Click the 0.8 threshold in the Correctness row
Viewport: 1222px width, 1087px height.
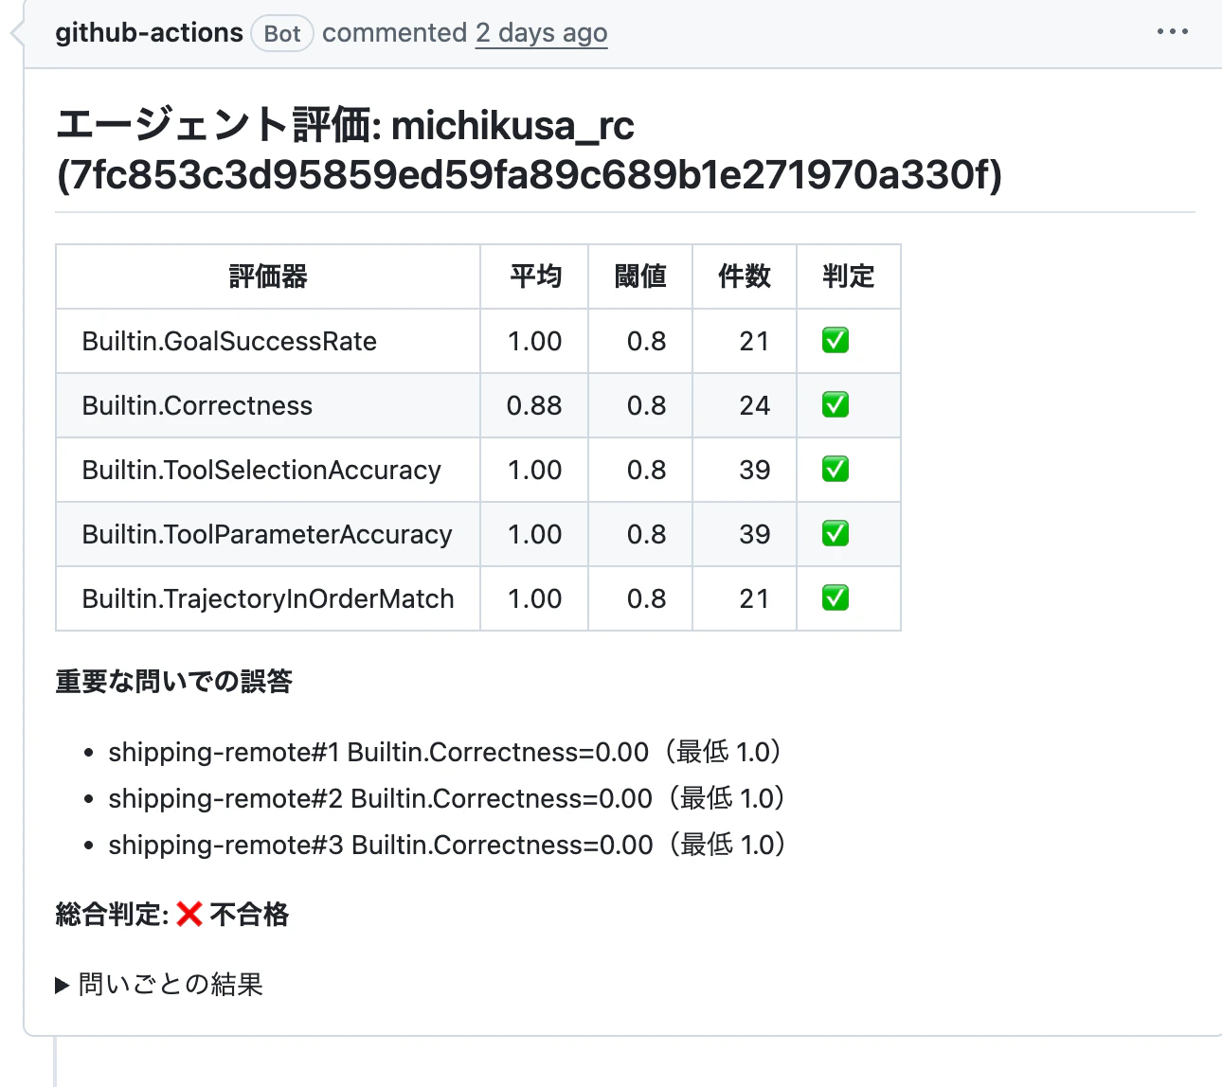[647, 405]
